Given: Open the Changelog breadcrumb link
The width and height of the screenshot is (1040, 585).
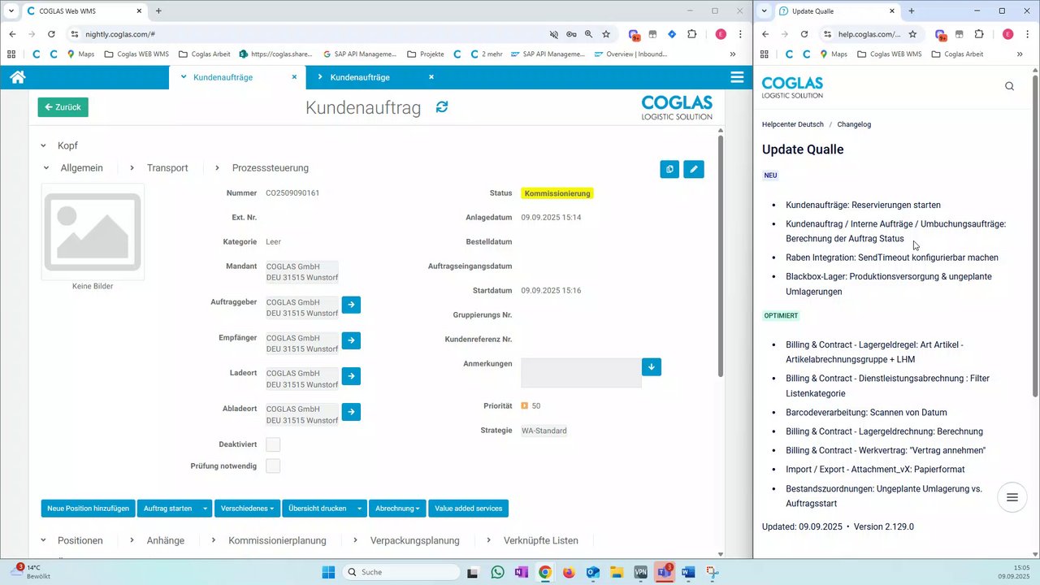Looking at the screenshot, I should [854, 124].
